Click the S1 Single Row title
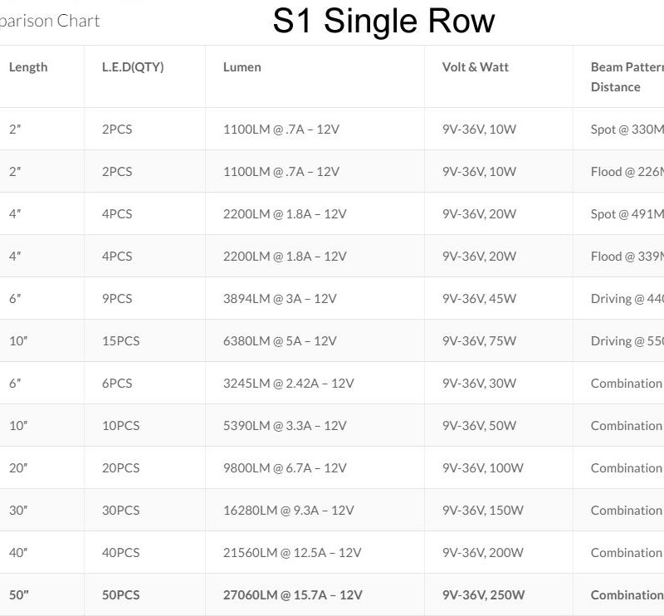The height and width of the screenshot is (616, 664). point(383,22)
